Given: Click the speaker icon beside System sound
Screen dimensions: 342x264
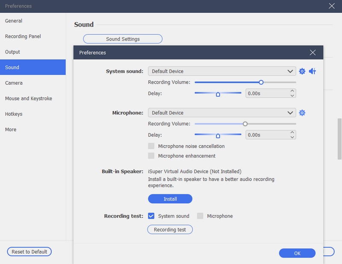Looking at the screenshot, I should [x=313, y=71].
